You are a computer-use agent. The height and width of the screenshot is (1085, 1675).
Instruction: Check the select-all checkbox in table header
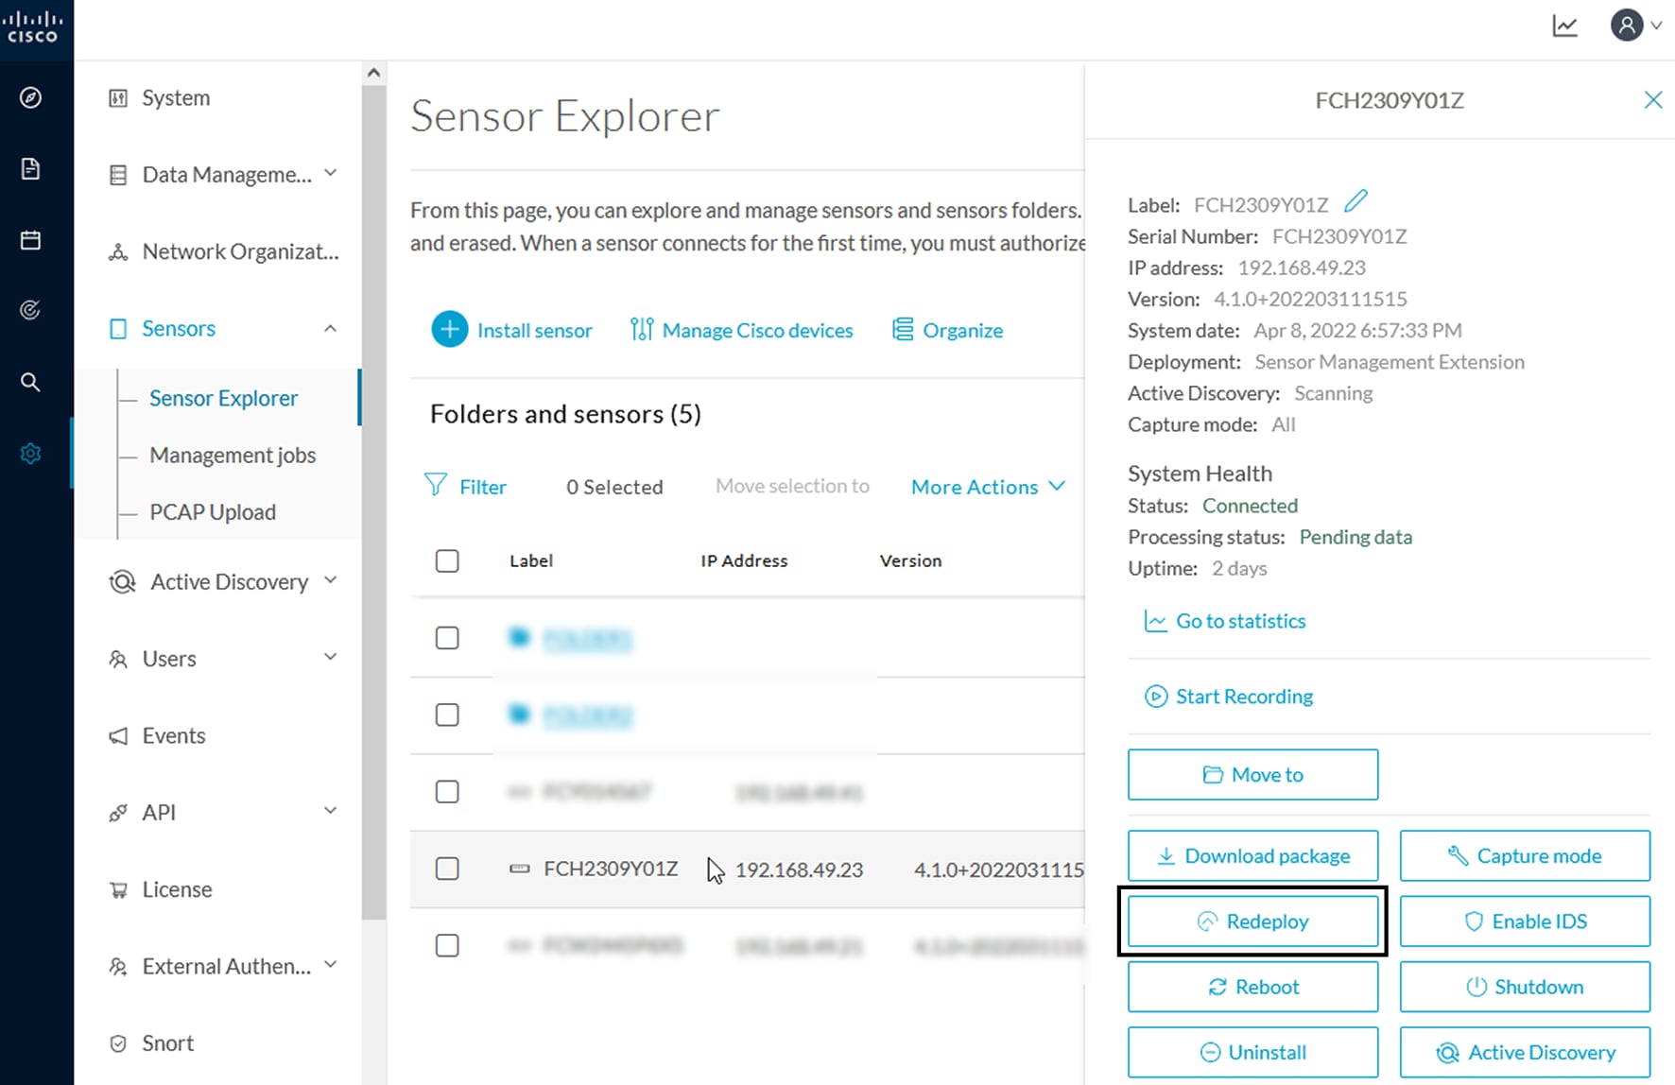pyautogui.click(x=447, y=560)
